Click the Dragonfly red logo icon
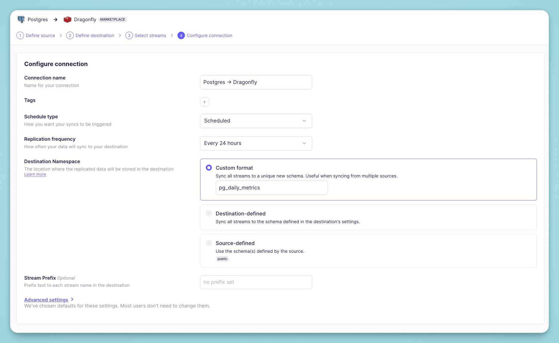This screenshot has height=343, width=559. click(x=68, y=19)
